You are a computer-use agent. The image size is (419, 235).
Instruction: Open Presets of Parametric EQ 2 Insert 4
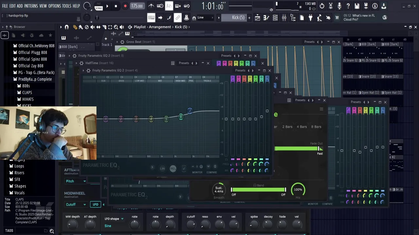pos(240,70)
